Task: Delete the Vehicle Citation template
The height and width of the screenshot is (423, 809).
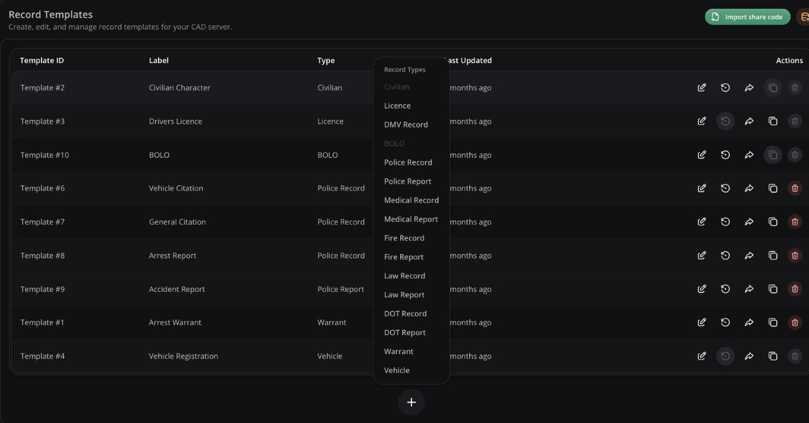Action: (x=794, y=188)
